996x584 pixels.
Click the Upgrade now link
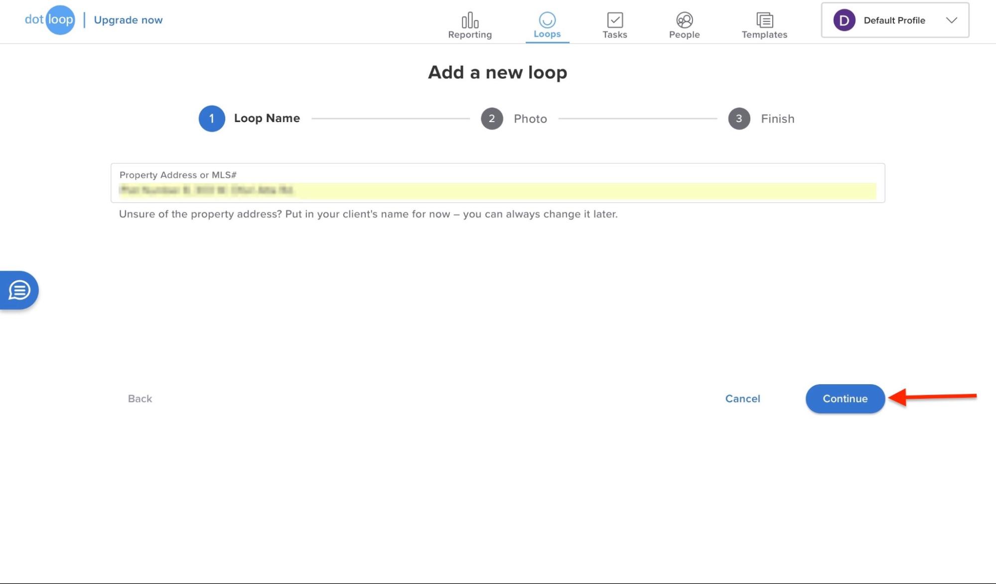click(128, 20)
